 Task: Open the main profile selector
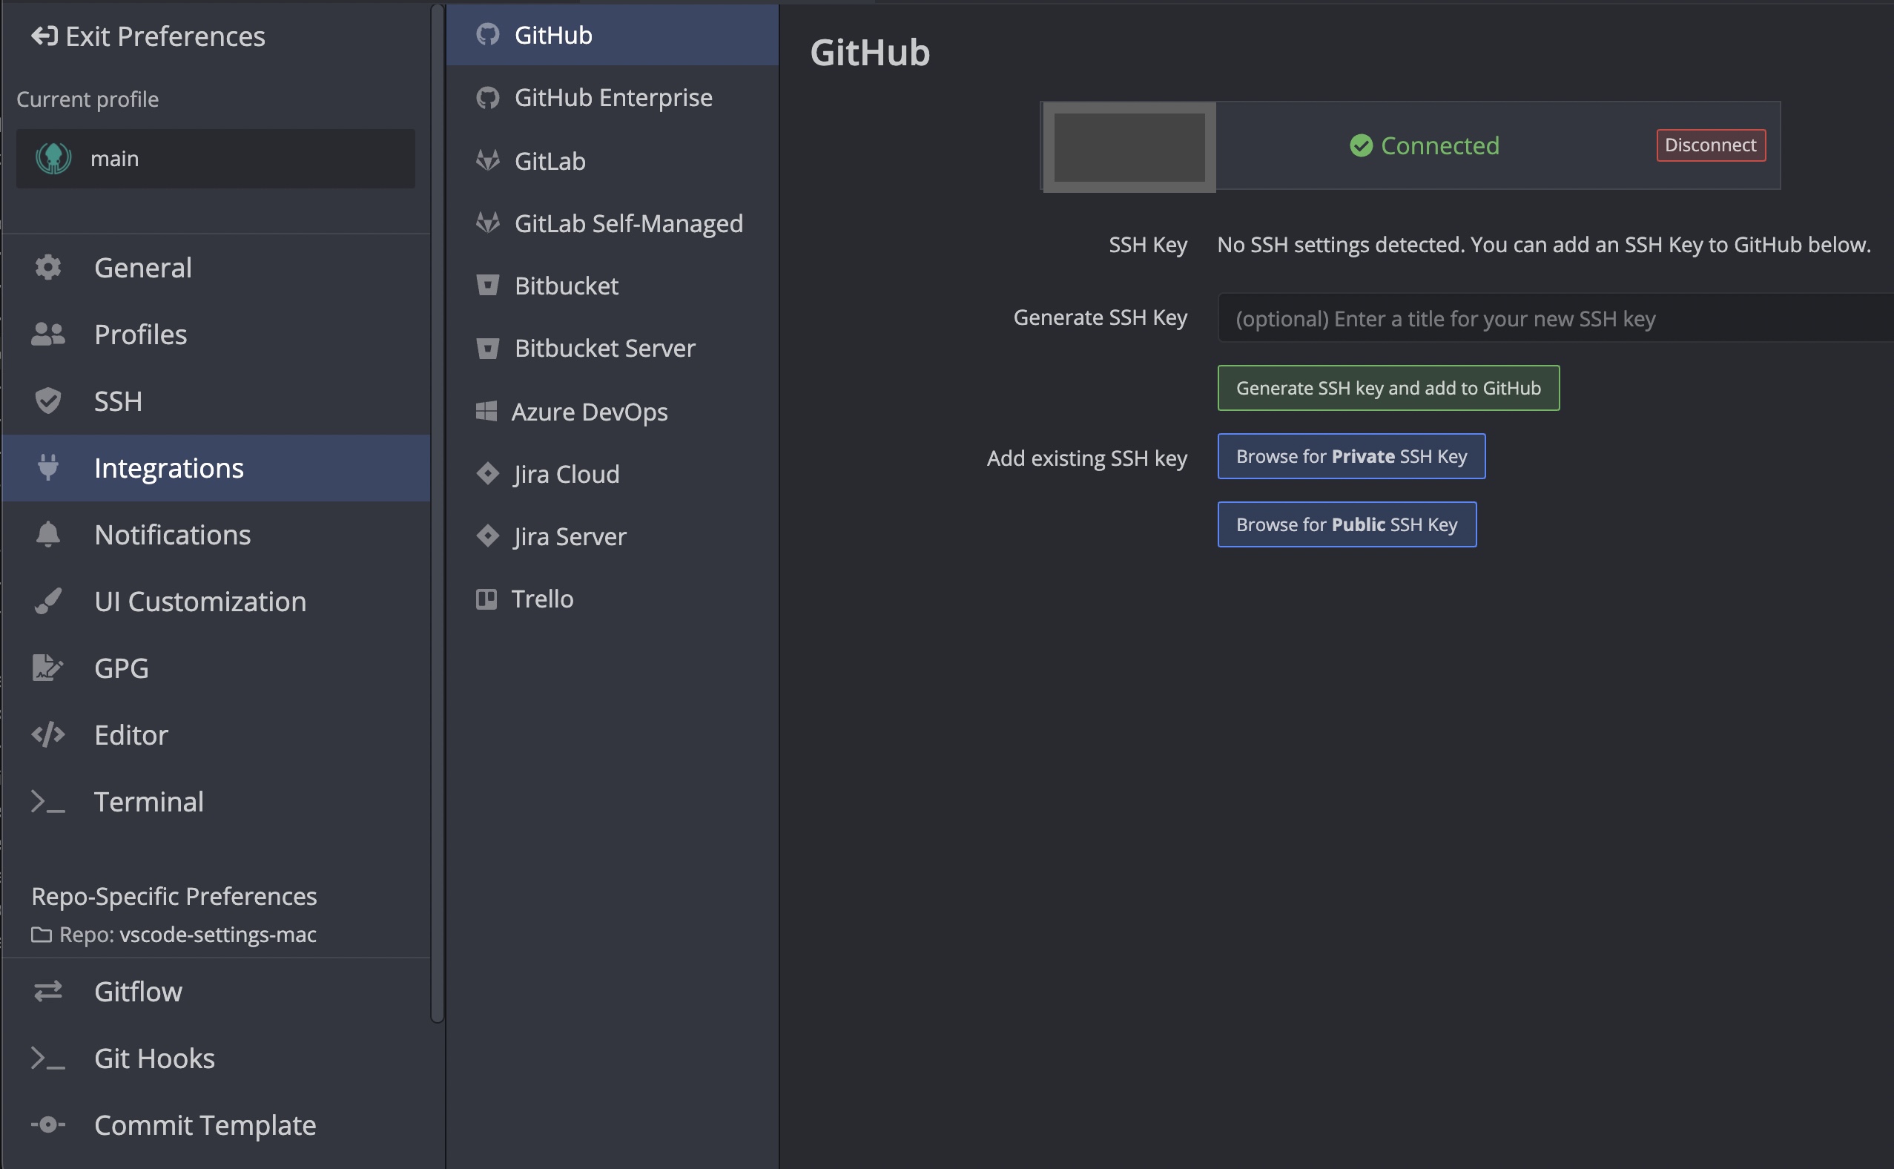(216, 159)
